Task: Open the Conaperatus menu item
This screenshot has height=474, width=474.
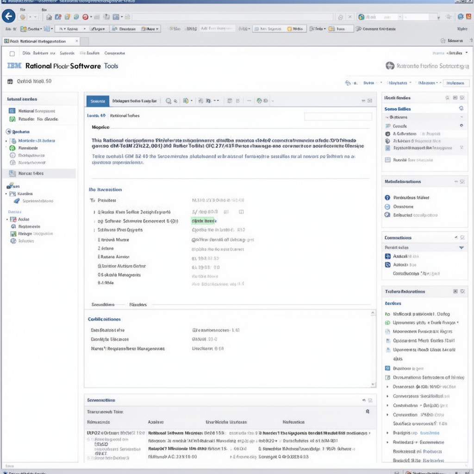Action: 115,53
